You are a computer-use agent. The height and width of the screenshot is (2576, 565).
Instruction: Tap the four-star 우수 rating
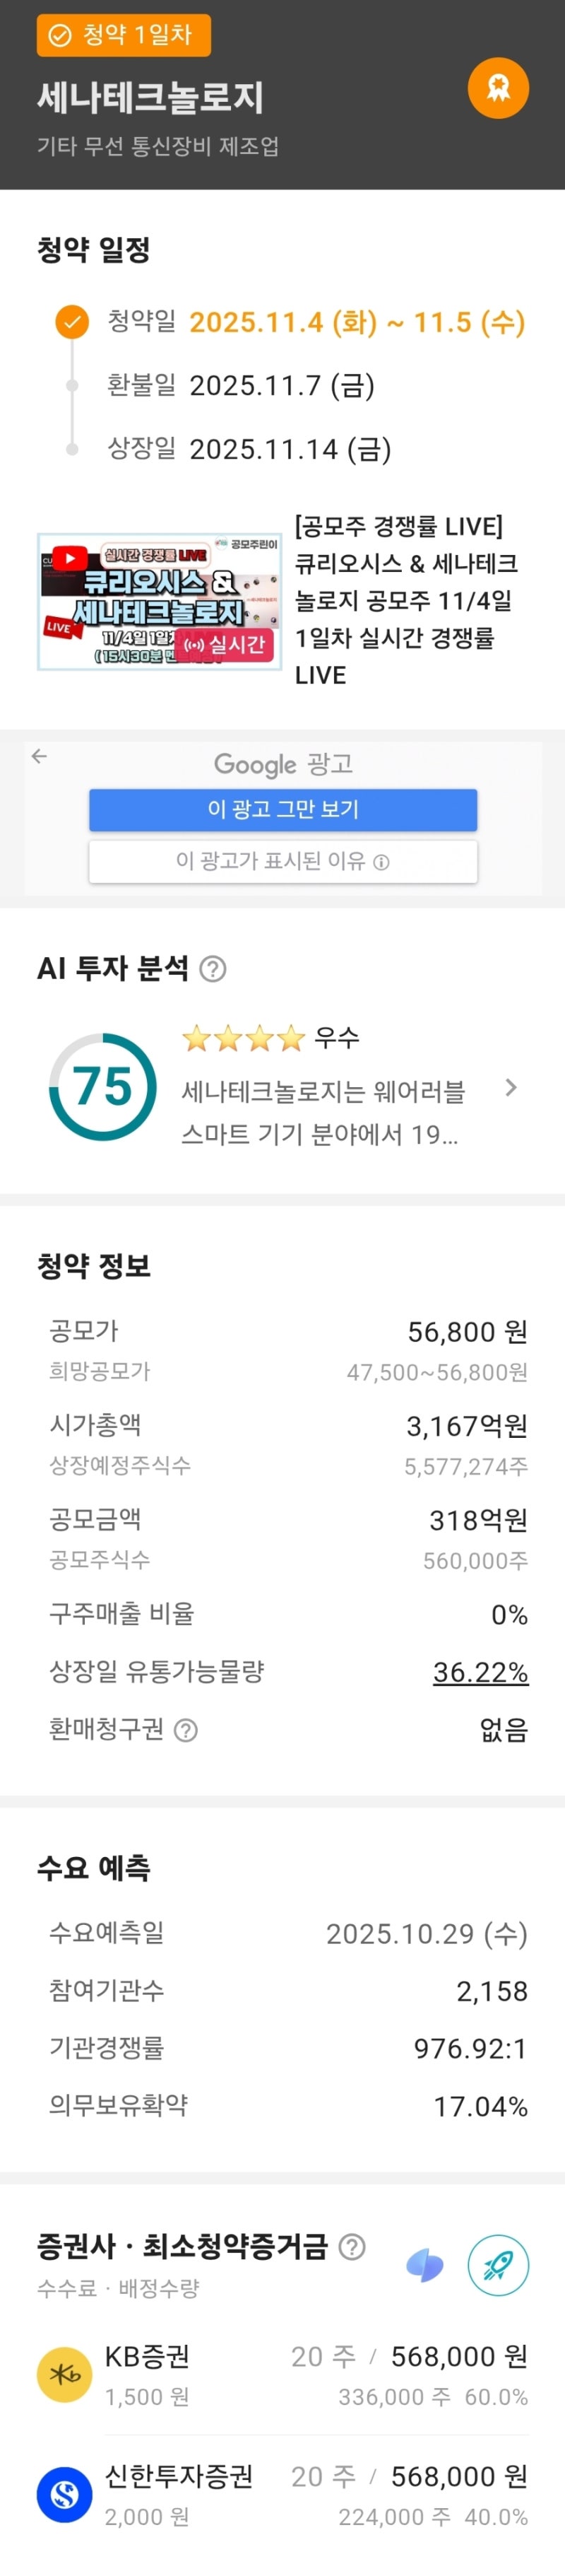(270, 1038)
